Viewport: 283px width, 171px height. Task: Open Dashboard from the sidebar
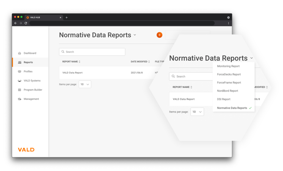point(30,53)
